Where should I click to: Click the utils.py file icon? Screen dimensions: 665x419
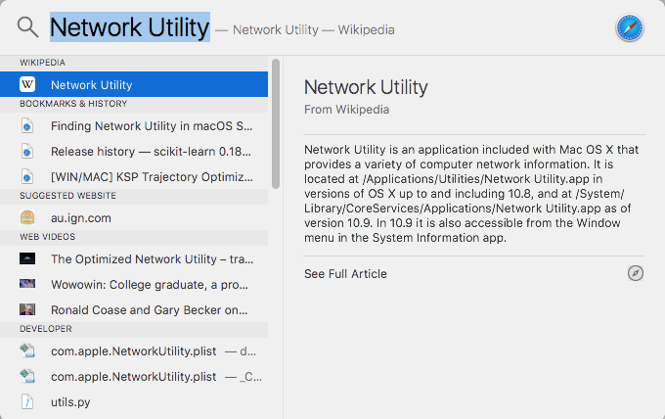[27, 401]
